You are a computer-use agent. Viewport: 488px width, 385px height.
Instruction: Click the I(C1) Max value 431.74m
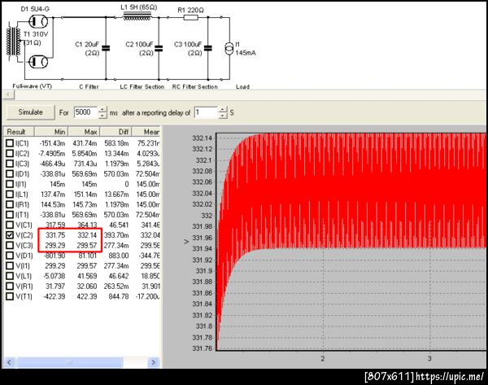tap(85, 143)
